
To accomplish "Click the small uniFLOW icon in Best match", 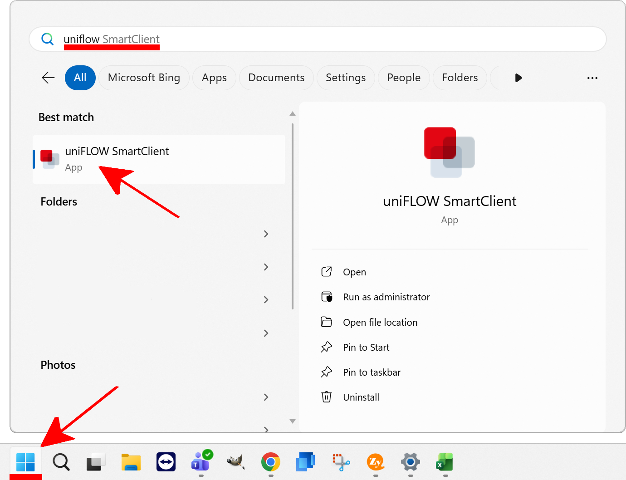I will point(49,159).
